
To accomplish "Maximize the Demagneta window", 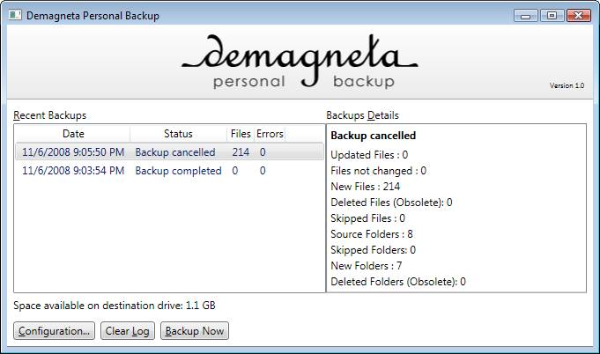I will coord(552,16).
